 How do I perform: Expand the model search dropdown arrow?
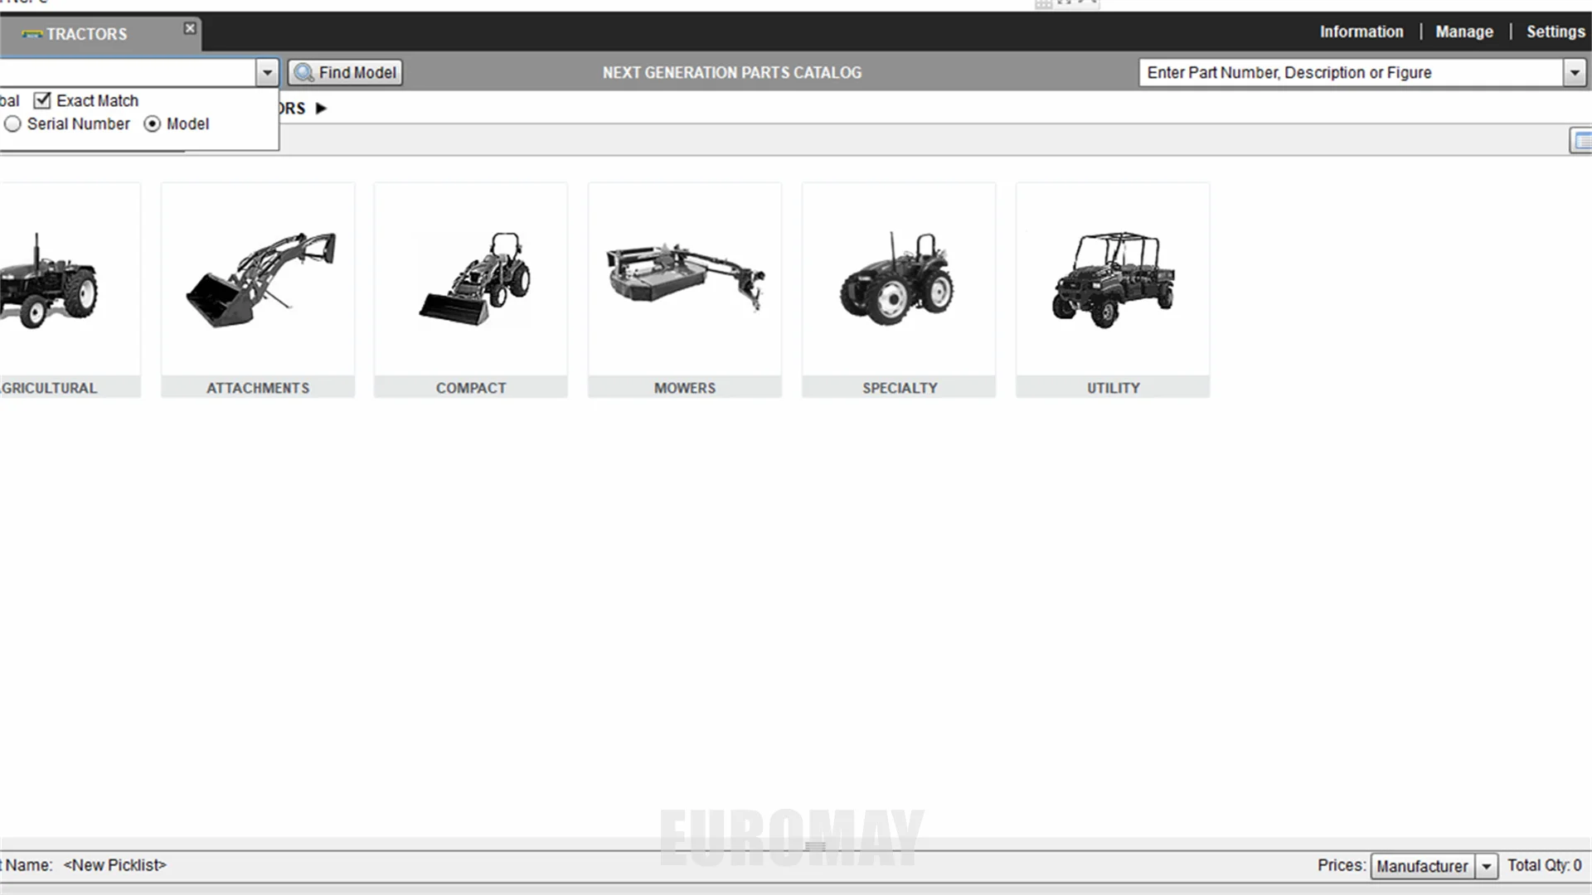point(267,73)
